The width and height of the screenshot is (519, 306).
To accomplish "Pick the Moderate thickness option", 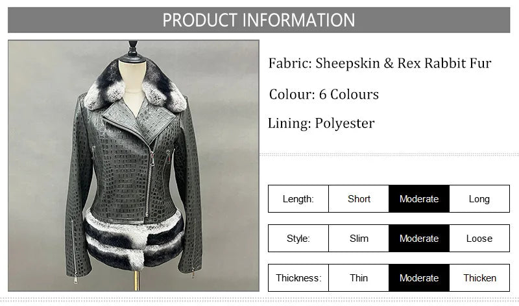I will [x=419, y=278].
